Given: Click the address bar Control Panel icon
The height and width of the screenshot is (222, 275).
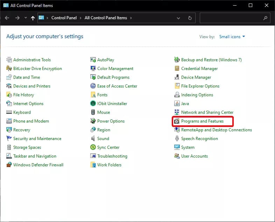Looking at the screenshot, I should pos(41,18).
